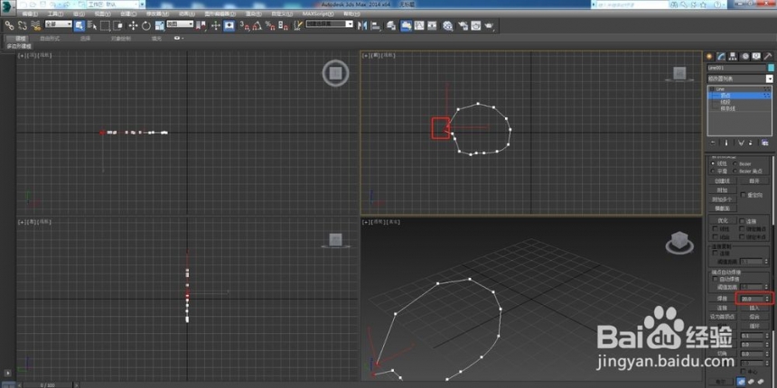
Task: Open the Material Editor icon
Action: click(448, 25)
